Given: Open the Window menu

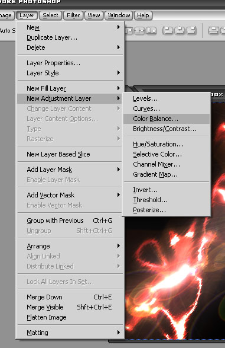Looking at the screenshot, I should [119, 15].
